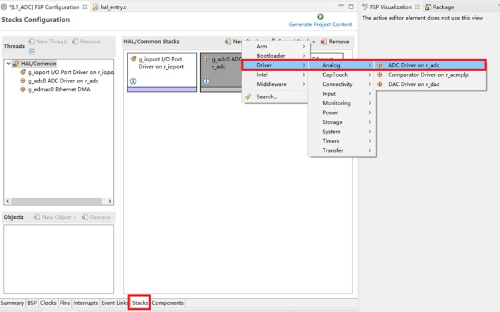This screenshot has height=312, width=500.
Task: Minimize the editor pane
Action: coord(340,7)
